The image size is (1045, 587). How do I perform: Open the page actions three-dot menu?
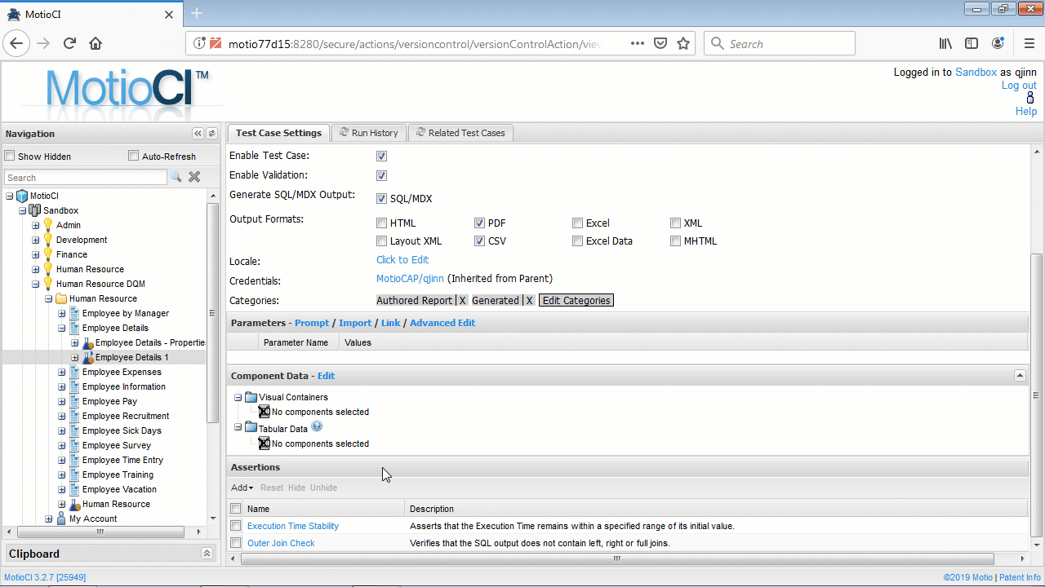(x=638, y=43)
